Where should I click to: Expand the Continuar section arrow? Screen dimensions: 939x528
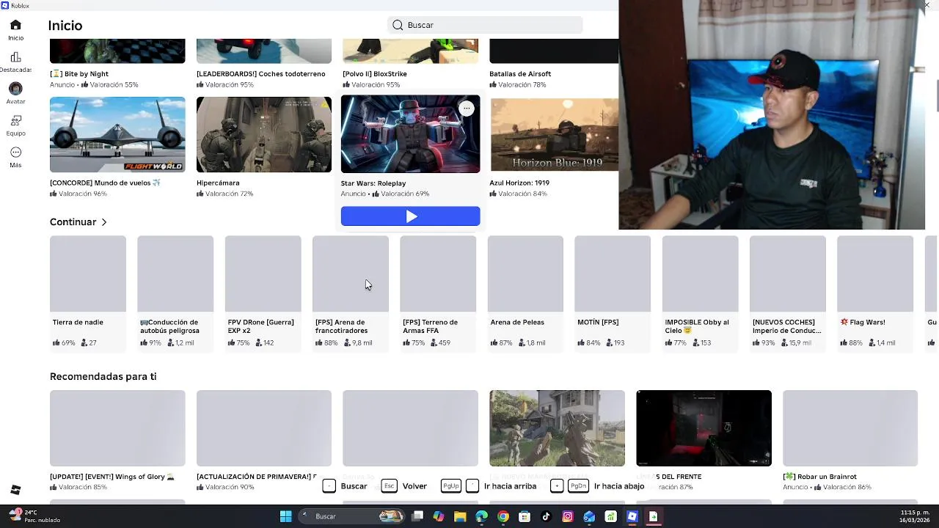tap(104, 222)
